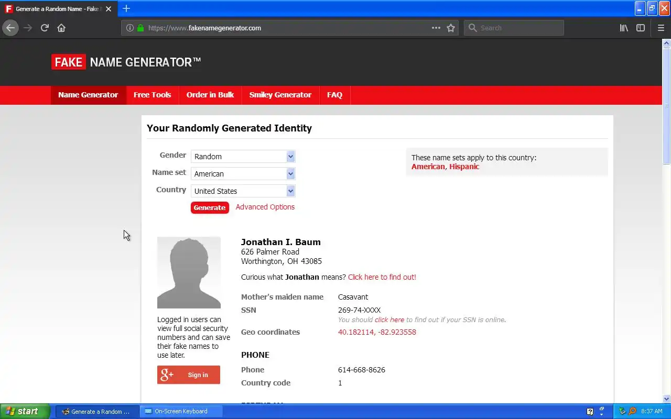Screen dimensions: 671x419
Task: Click the vertical scrollbar up arrow
Action: [x=667, y=43]
